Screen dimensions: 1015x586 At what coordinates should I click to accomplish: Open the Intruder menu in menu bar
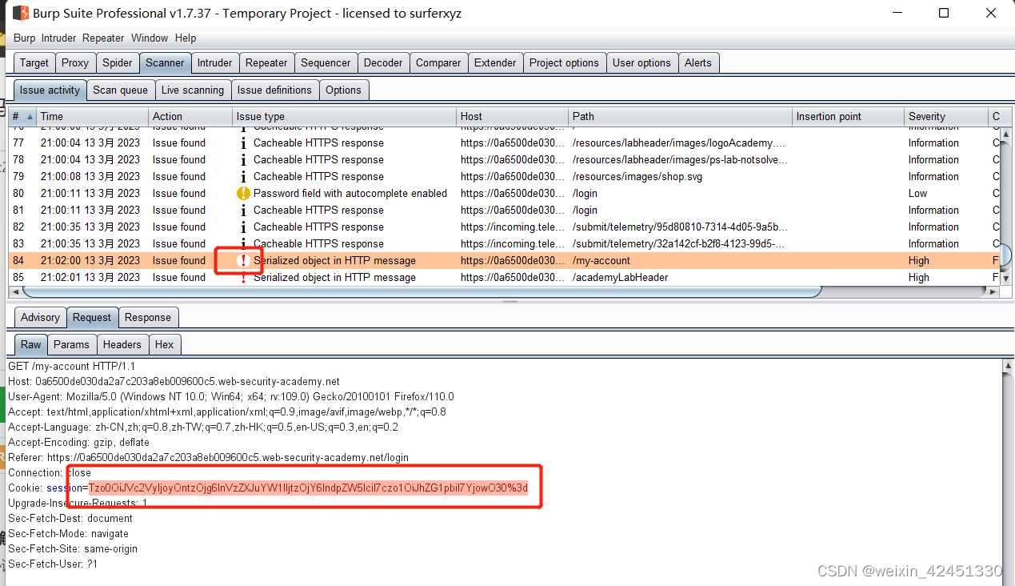pos(58,38)
